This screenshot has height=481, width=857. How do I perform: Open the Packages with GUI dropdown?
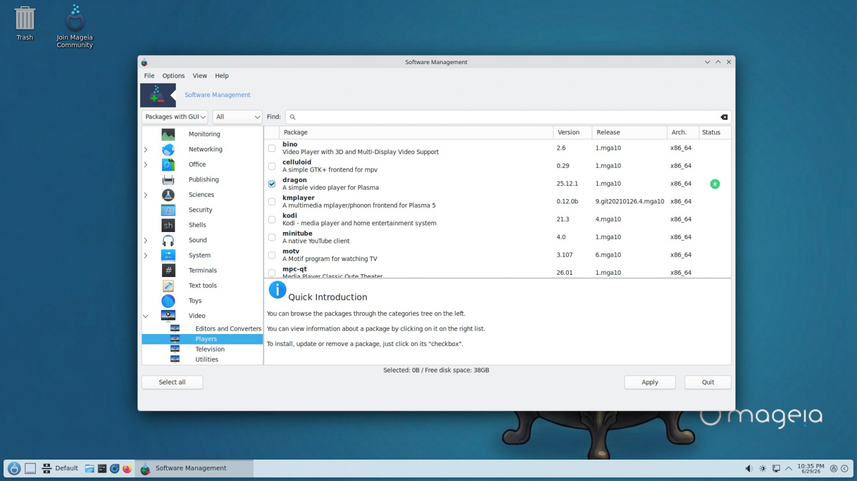coord(175,117)
